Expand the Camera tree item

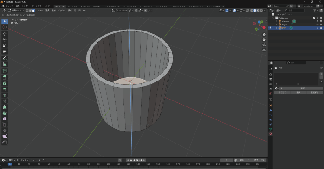coord(277,21)
